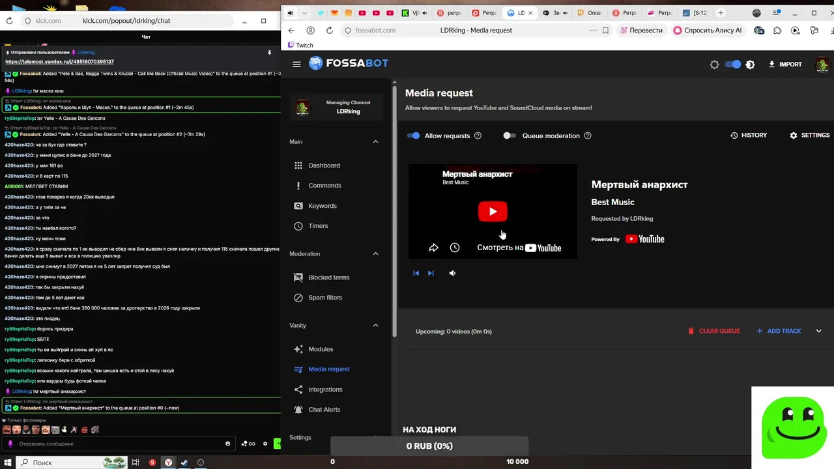Click the browser back button

point(291,30)
